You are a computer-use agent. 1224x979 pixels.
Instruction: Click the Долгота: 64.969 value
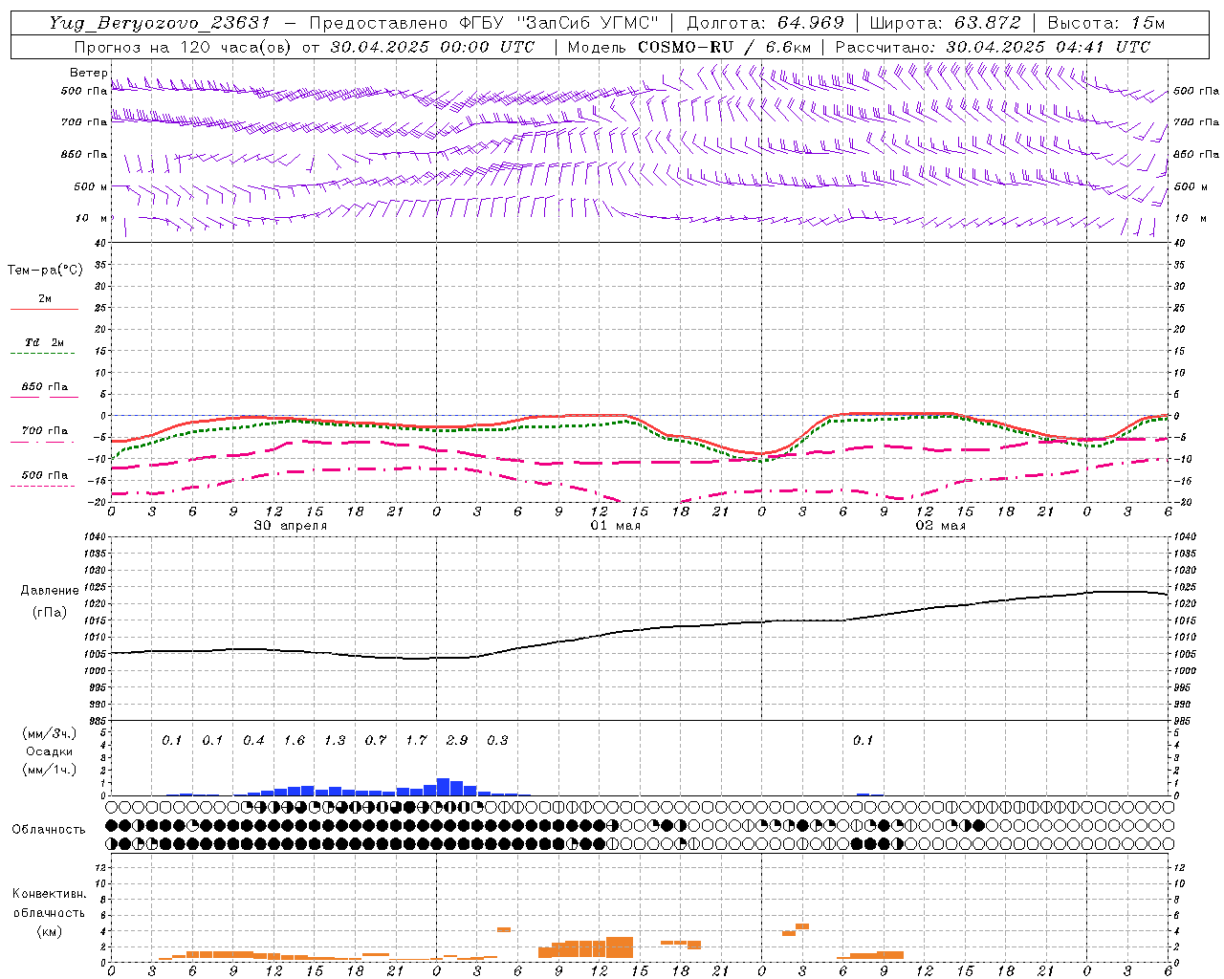[x=765, y=23]
